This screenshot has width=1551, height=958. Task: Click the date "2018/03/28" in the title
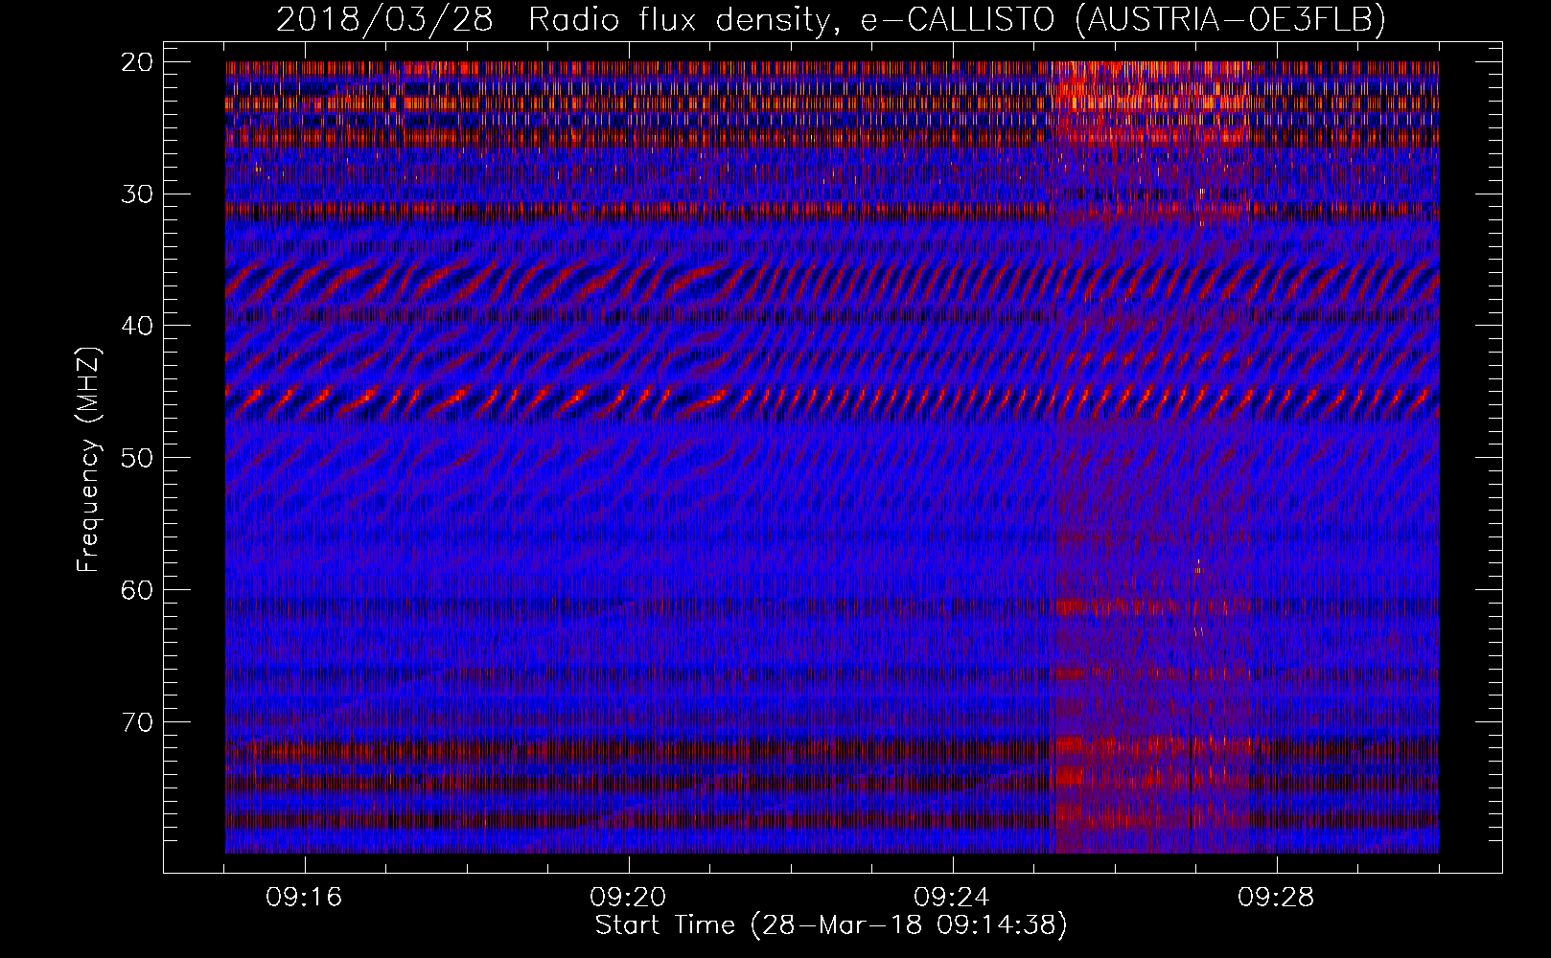click(384, 20)
